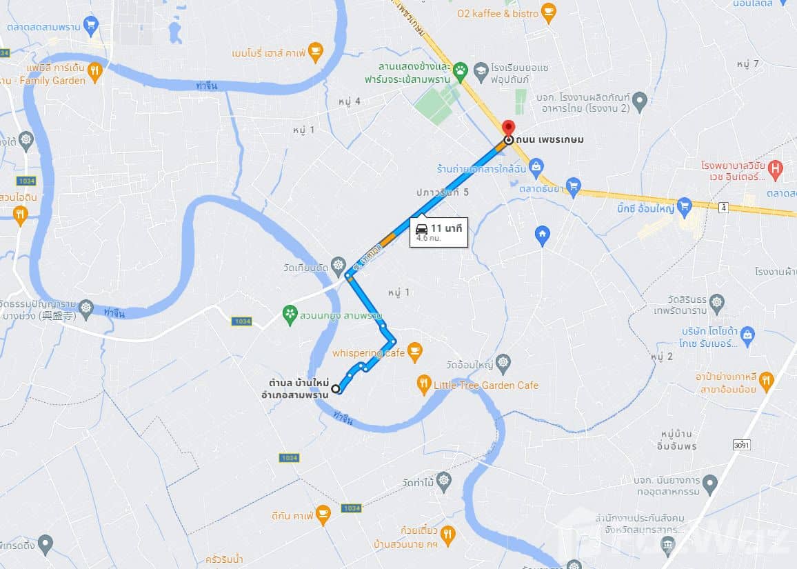
Task: Click the route time info box 11 นาที
Action: (x=438, y=232)
